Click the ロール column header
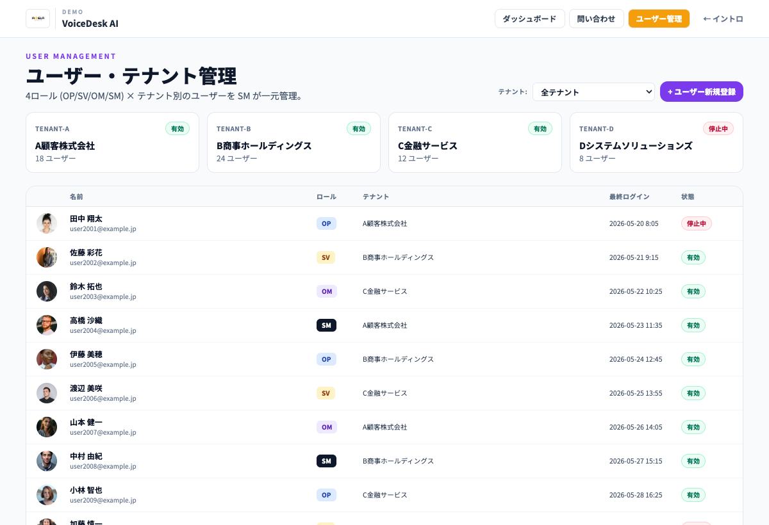 point(326,197)
